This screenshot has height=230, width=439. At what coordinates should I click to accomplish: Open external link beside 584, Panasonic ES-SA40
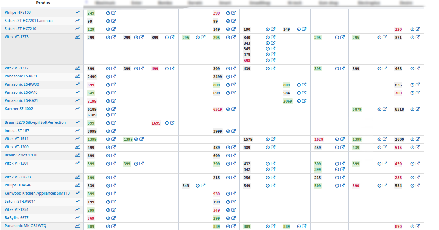coord(304,93)
